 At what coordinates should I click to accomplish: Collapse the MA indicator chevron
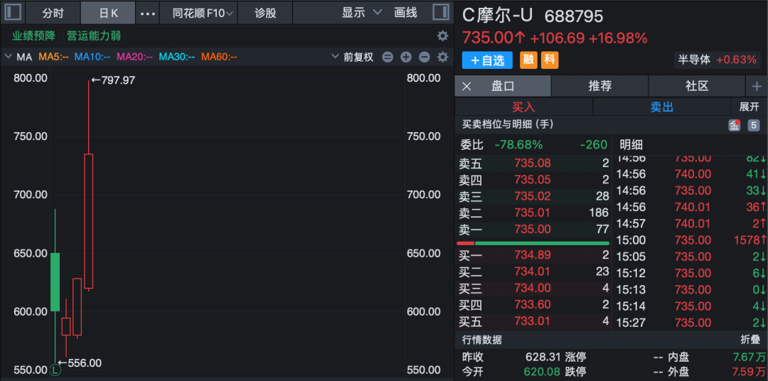[8, 57]
